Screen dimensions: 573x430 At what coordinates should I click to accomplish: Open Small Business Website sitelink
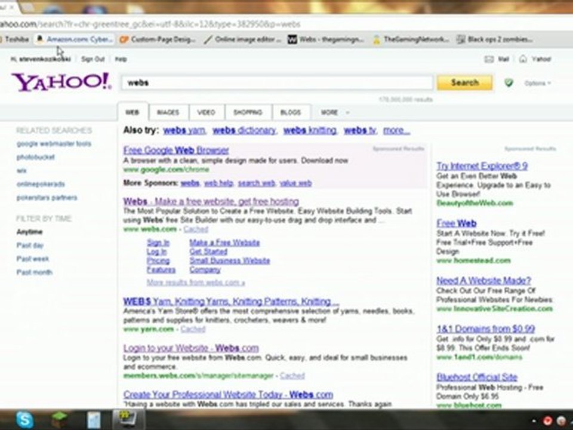(x=229, y=261)
